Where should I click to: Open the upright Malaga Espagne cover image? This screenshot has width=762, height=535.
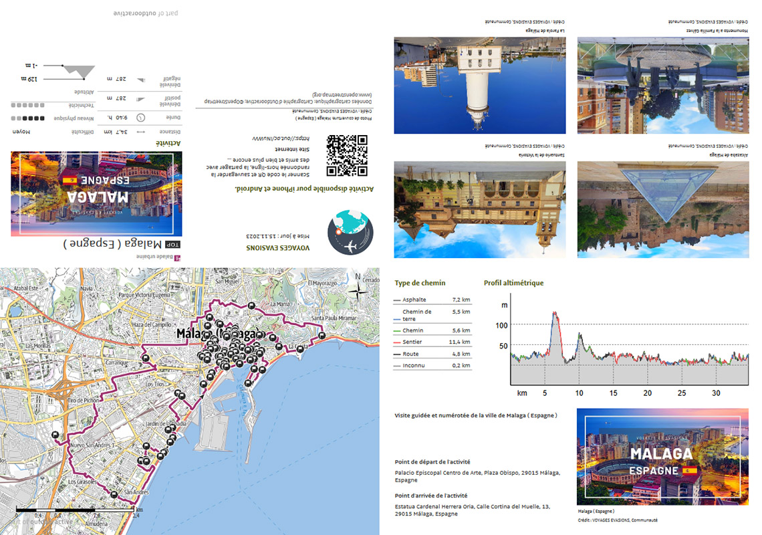(663, 457)
